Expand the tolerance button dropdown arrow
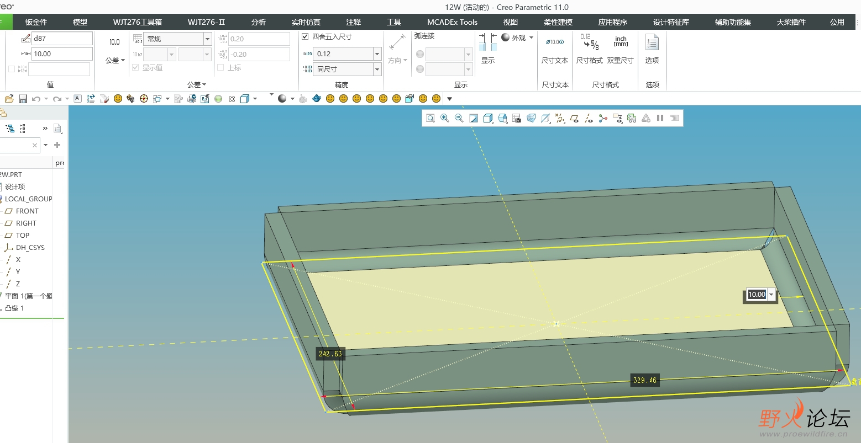 123,60
